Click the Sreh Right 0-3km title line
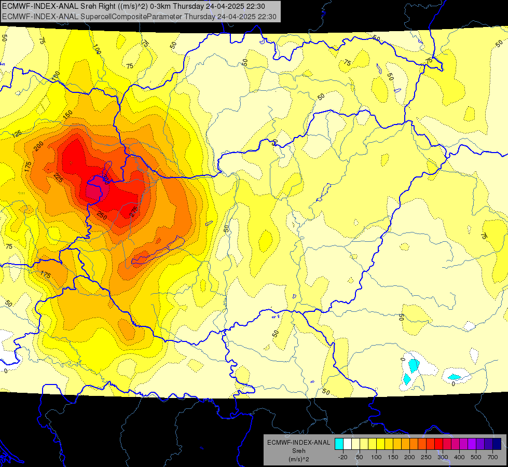 point(133,6)
